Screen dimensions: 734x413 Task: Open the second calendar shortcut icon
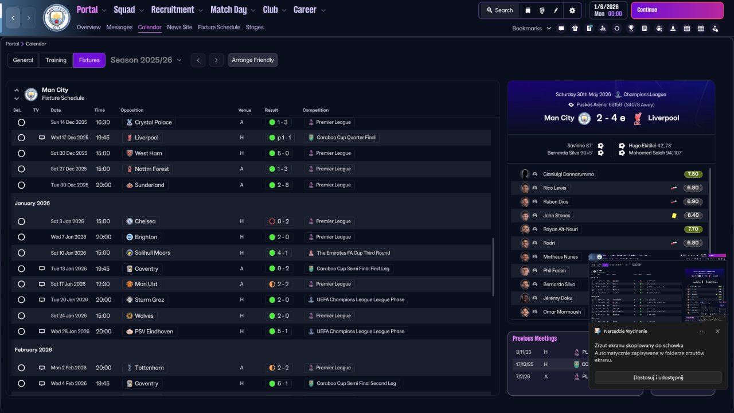pos(701,28)
